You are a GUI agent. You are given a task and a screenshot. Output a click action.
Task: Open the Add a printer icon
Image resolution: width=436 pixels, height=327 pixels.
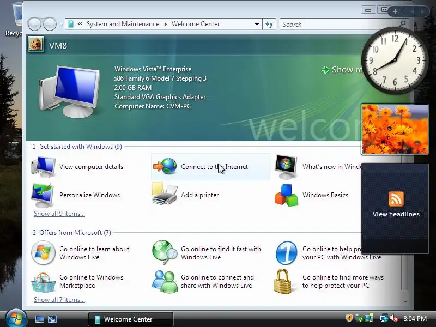point(165,193)
